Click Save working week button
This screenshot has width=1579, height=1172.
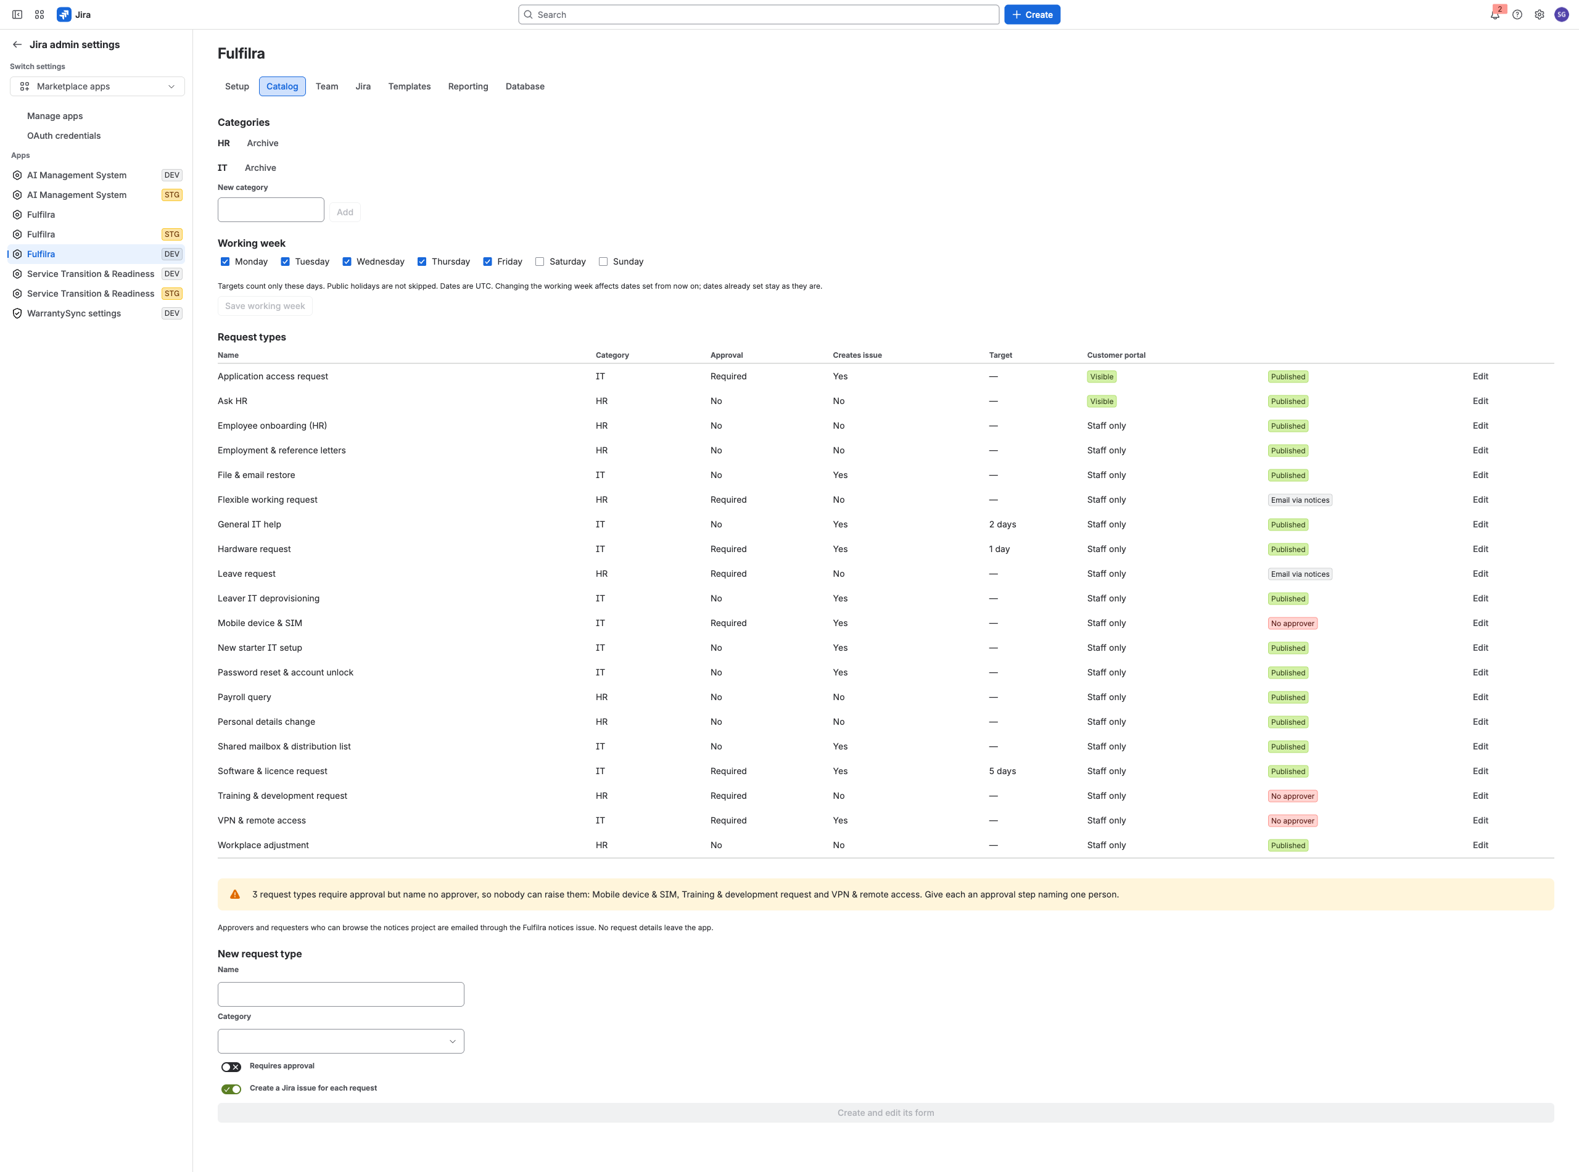[x=265, y=307]
